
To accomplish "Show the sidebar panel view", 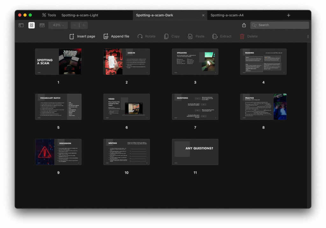I will coord(21,25).
